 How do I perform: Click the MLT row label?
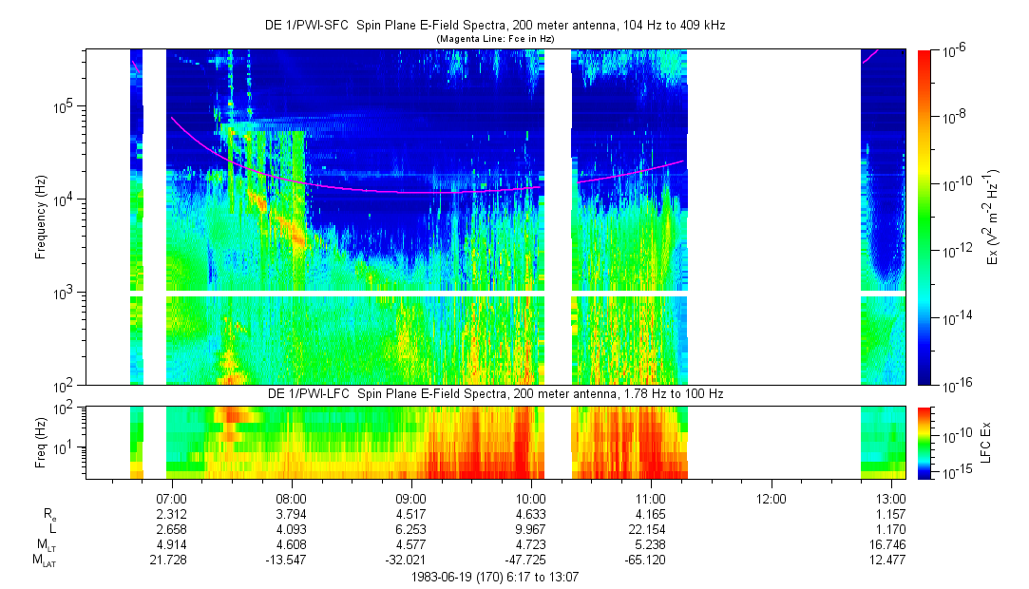coord(47,545)
